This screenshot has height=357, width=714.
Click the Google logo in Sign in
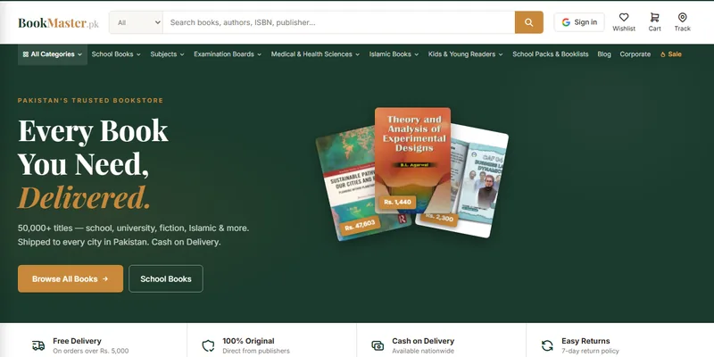pyautogui.click(x=566, y=22)
